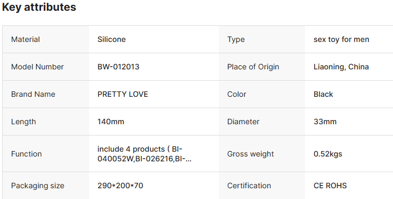Click the 140mm length value
Viewport: 393px width, 199px height.
click(x=111, y=122)
